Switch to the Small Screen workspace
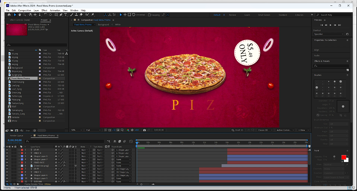 pos(264,15)
